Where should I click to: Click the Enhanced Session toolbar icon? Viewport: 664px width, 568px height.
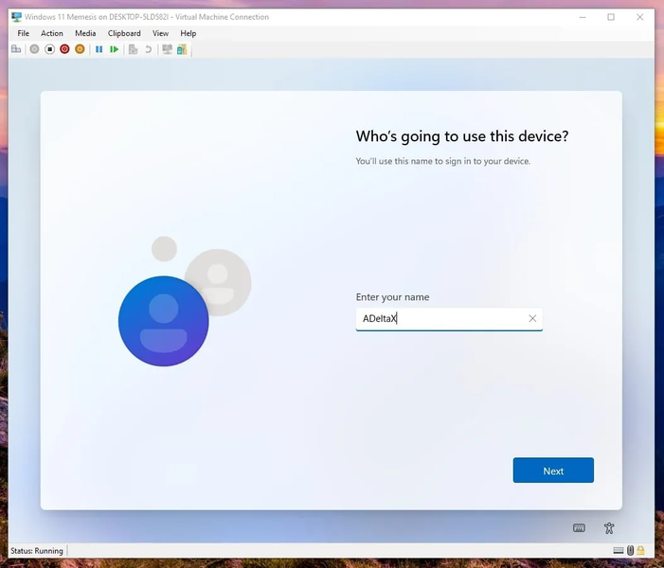pos(168,49)
